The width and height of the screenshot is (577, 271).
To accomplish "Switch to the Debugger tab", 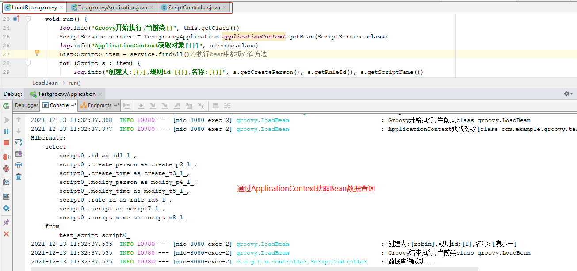I will pos(26,105).
